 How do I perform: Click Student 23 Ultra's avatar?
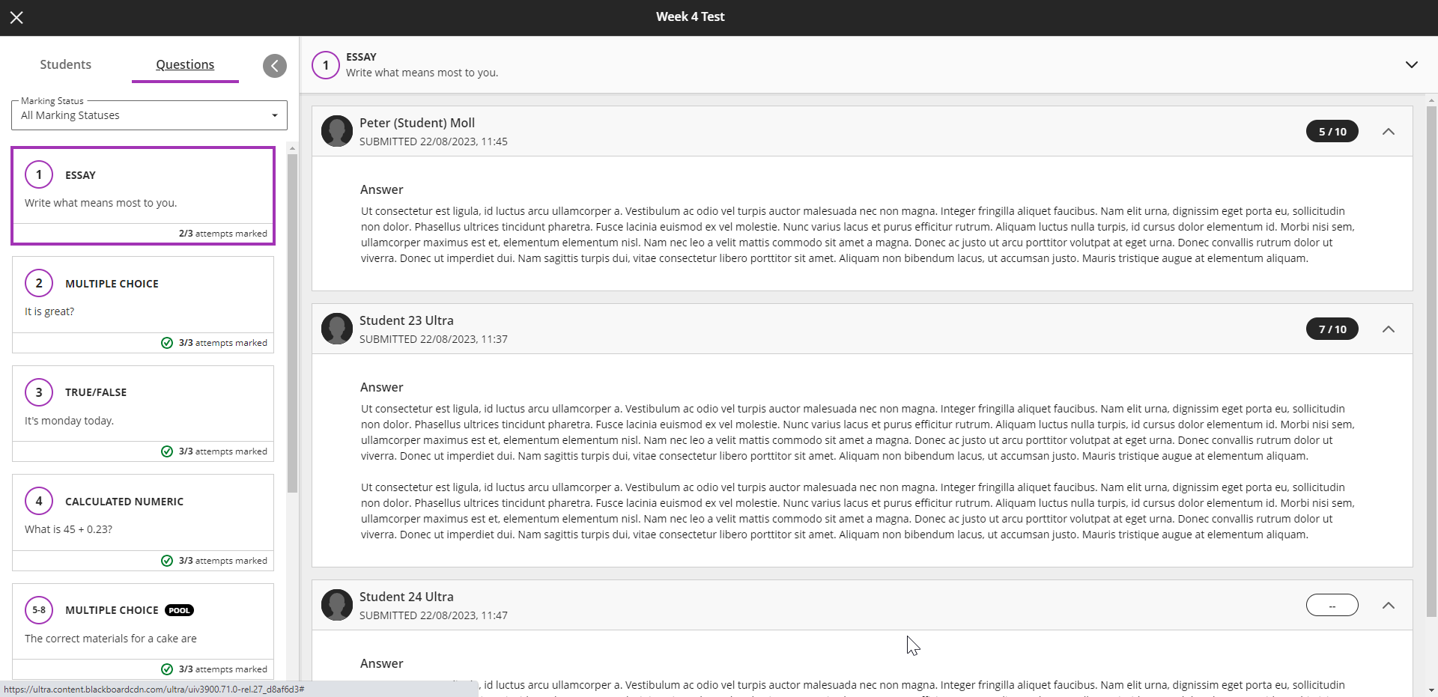337,329
